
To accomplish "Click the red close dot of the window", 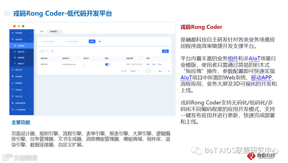I will pyautogui.click(x=14, y=26).
